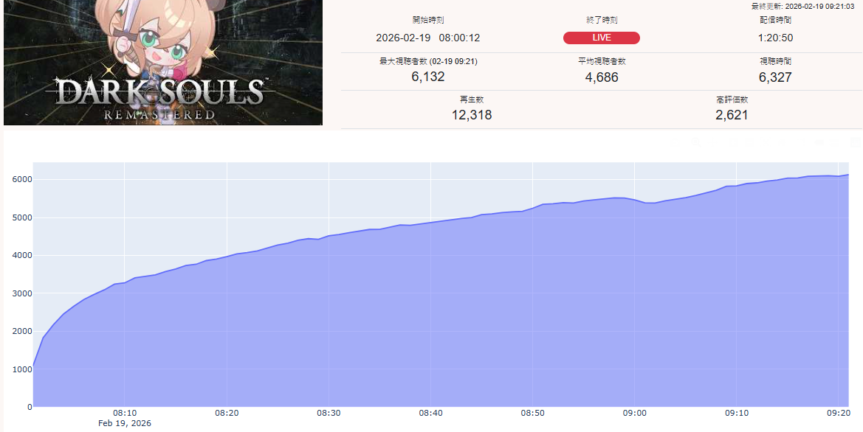Click the 09:10 x-axis tick label

737,413
